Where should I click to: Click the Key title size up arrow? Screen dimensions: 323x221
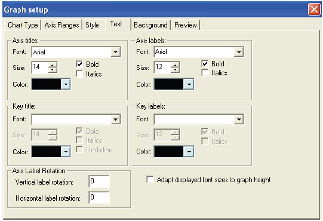click(x=53, y=133)
